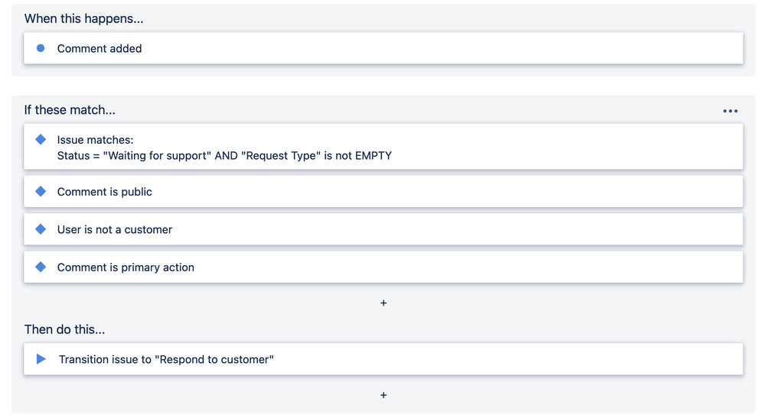Screen dimensions: 764x418
Task: Add a condition with the plus below conditions
Action: point(384,303)
